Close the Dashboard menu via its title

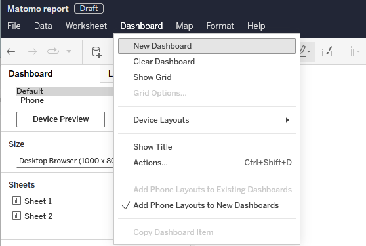coord(142,26)
